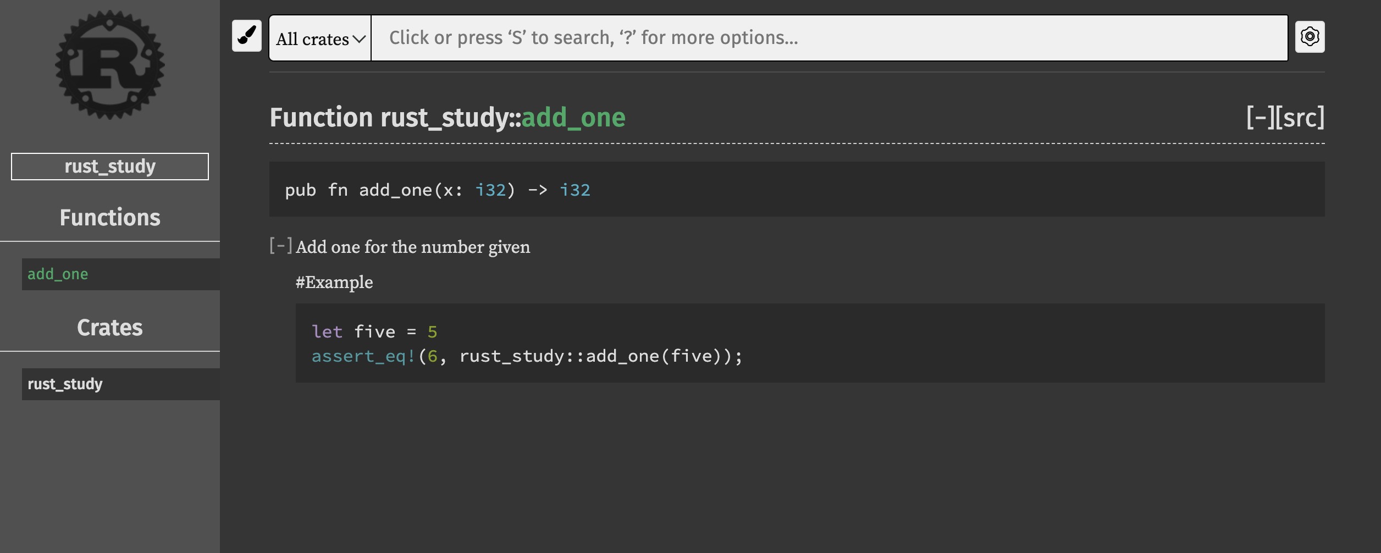Select the boxed rust_study crate title in the sidebar
Screen dimensions: 1381x553
[110, 167]
